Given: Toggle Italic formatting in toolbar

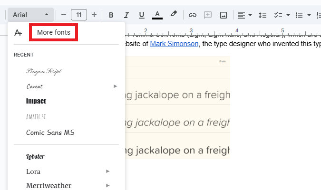Looking at the screenshot, I should [x=126, y=15].
